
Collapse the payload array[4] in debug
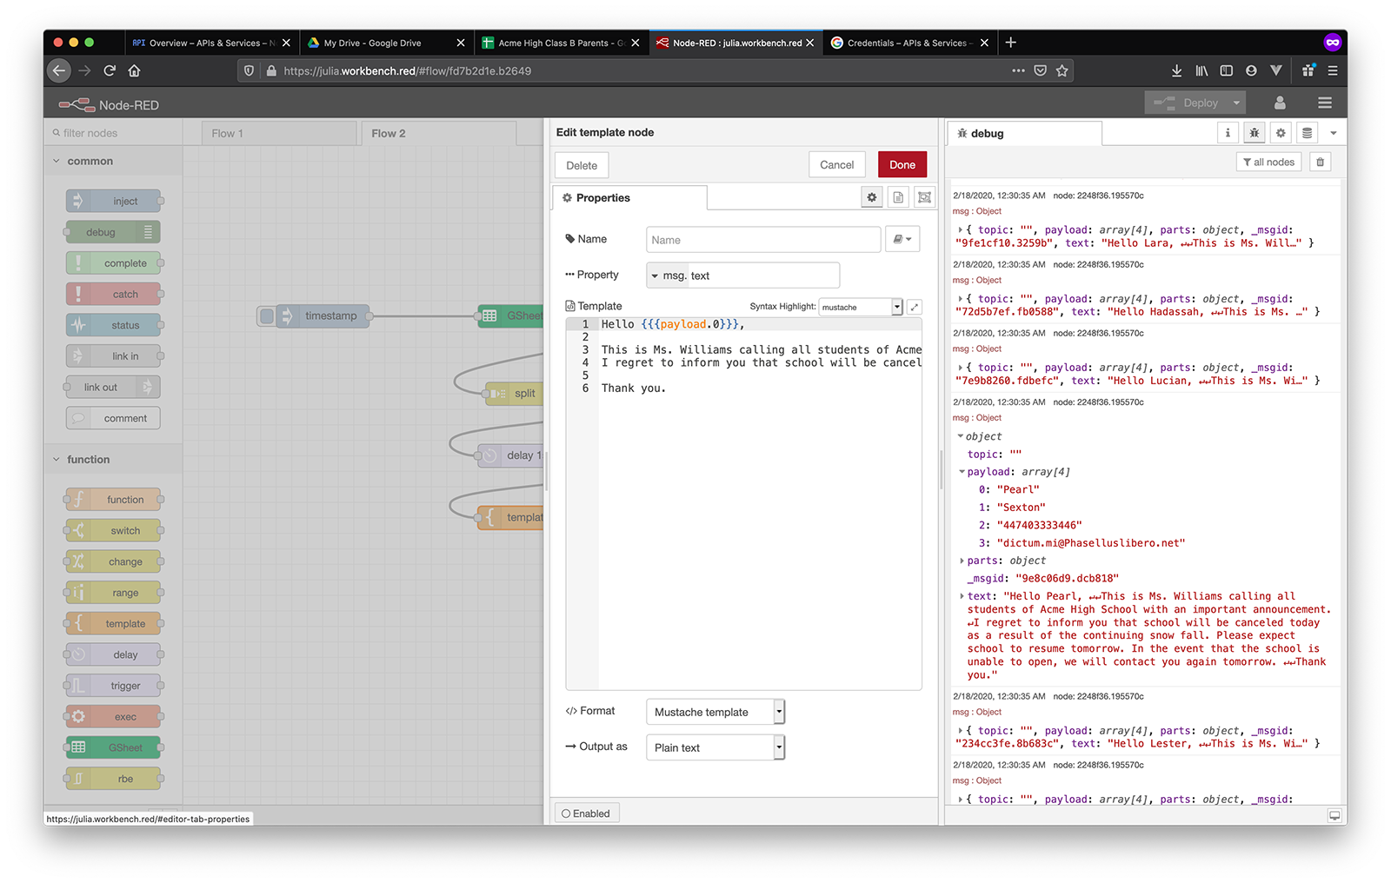coord(962,472)
